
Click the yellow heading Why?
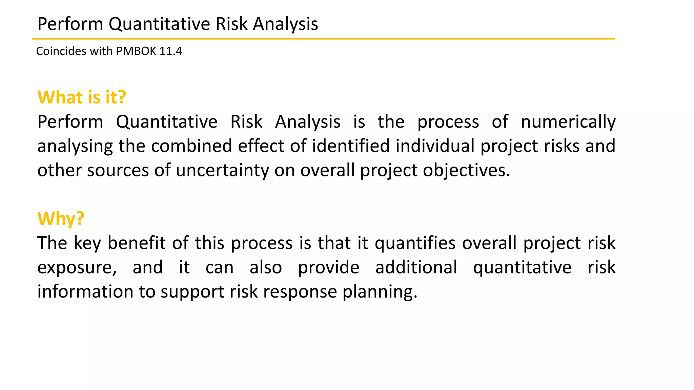(61, 219)
